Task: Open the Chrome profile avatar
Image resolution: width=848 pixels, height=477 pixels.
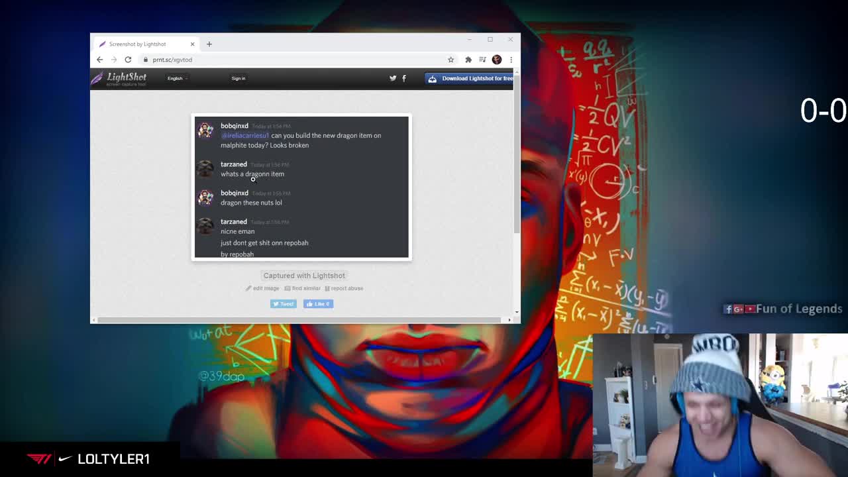Action: point(497,60)
